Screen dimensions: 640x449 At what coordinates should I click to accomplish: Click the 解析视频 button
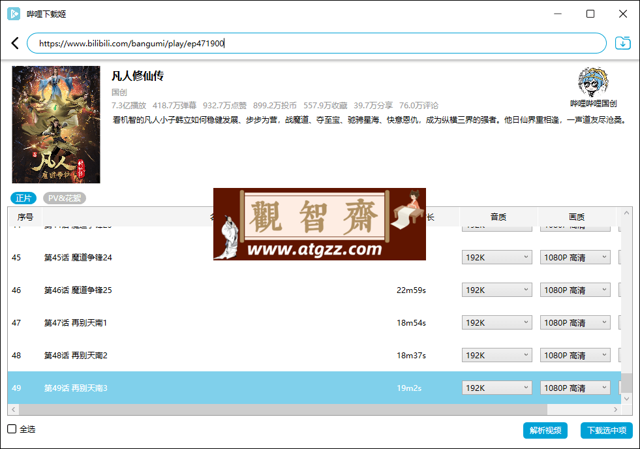545,430
